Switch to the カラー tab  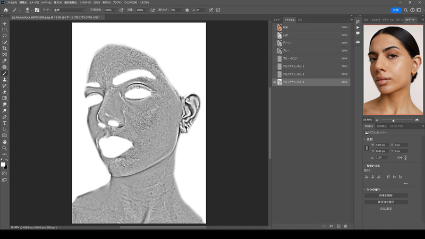coord(367,20)
